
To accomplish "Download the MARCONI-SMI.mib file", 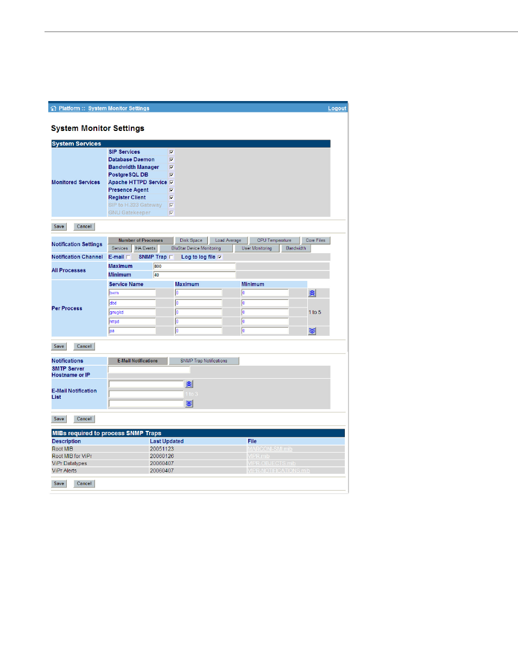I will (270, 449).
